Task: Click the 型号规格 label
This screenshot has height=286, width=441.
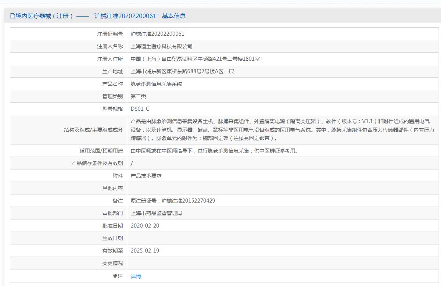Action: 112,109
